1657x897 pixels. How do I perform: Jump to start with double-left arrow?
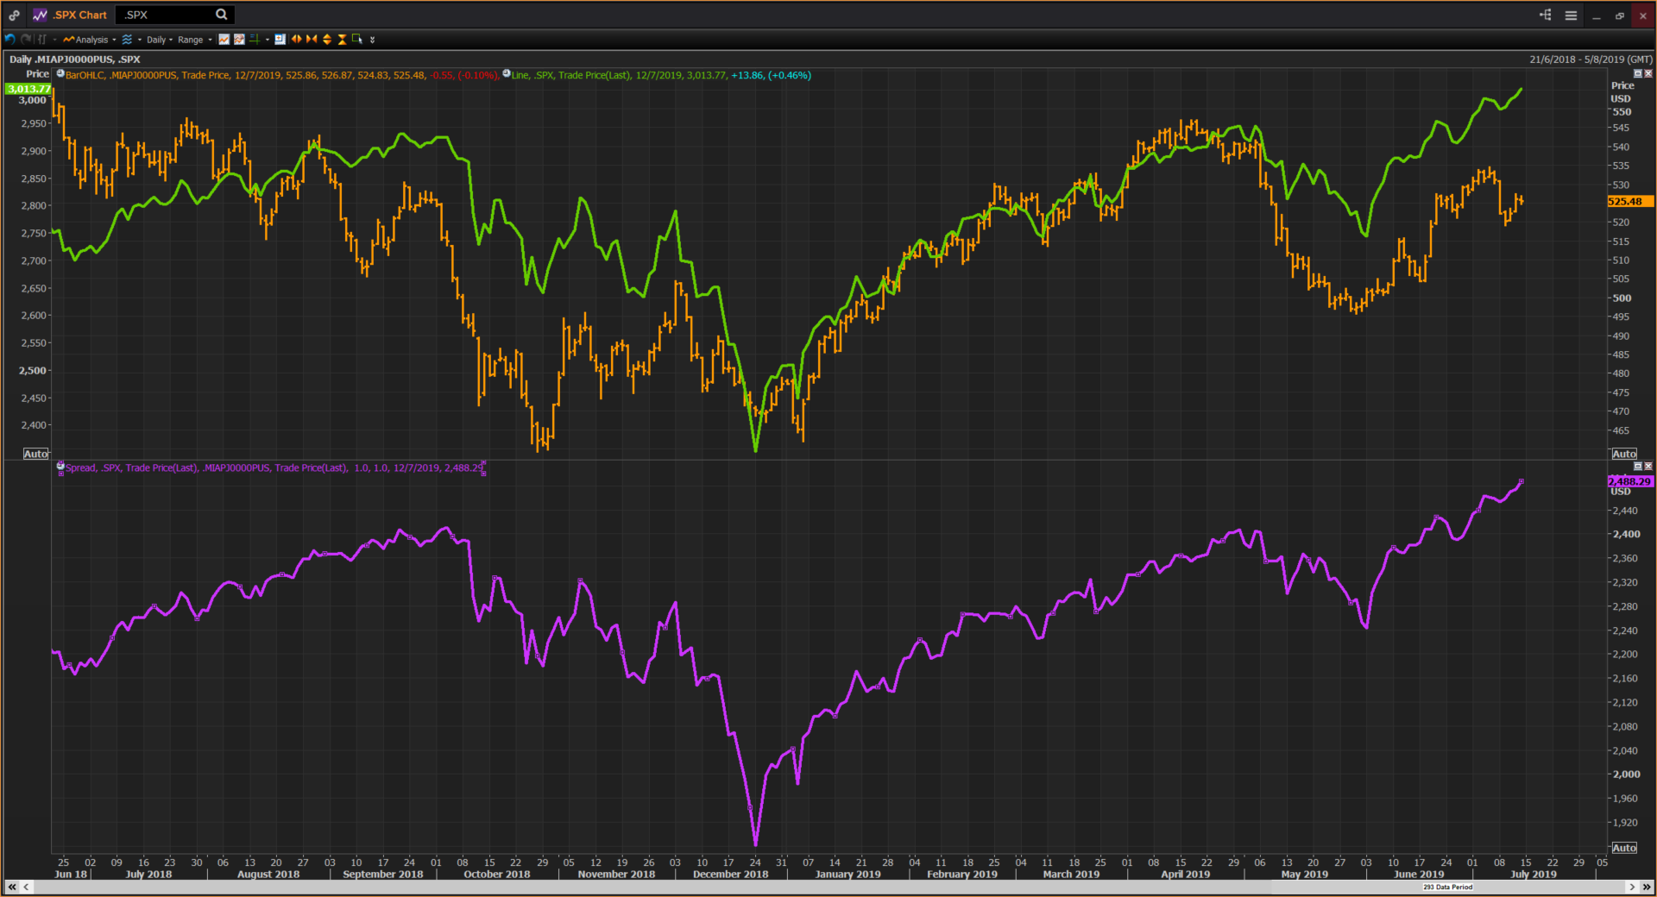(12, 887)
